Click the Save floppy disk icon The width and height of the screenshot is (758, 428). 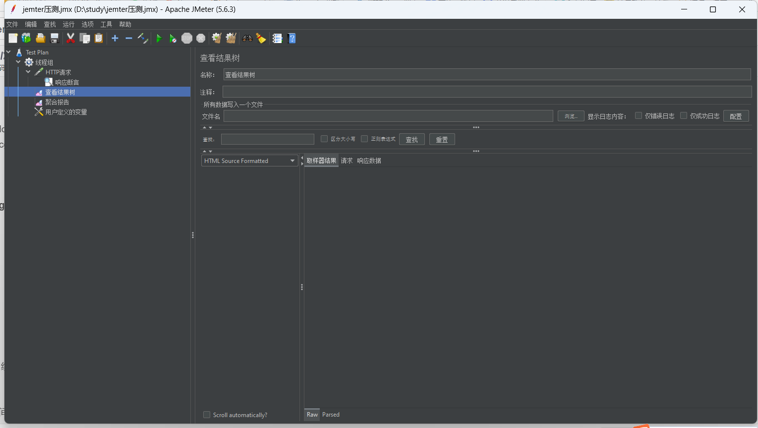[55, 39]
